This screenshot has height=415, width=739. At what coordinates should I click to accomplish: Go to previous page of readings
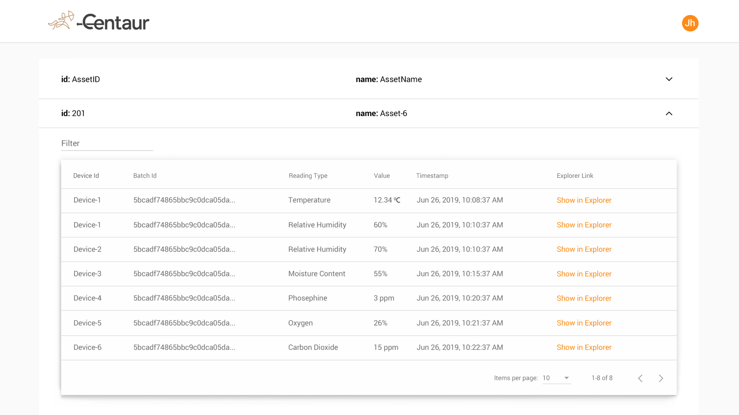coord(640,378)
